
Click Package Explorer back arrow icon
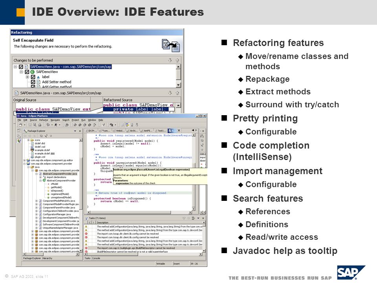(25, 136)
